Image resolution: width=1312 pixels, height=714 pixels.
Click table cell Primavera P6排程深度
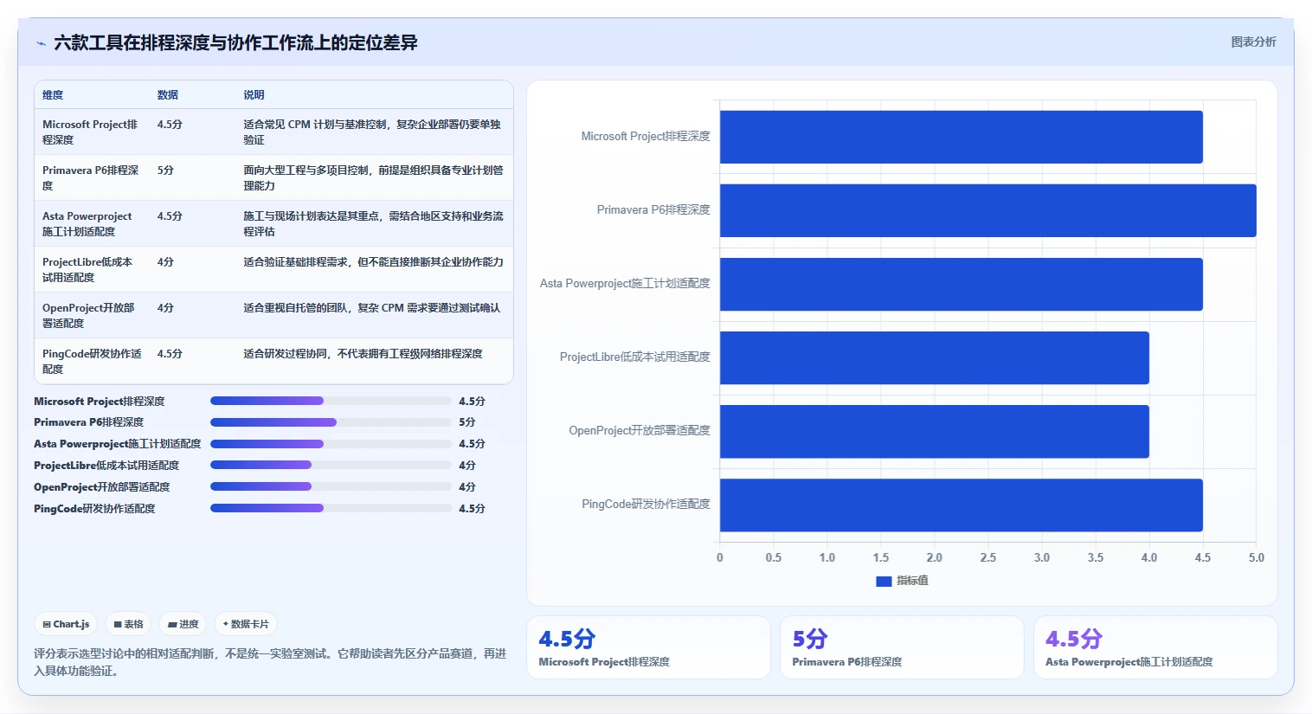pos(91,178)
